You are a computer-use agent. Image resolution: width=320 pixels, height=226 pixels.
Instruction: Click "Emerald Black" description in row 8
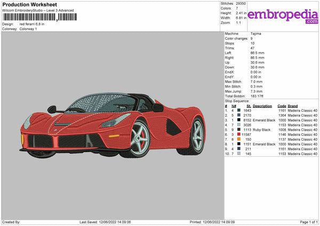coord(264,144)
